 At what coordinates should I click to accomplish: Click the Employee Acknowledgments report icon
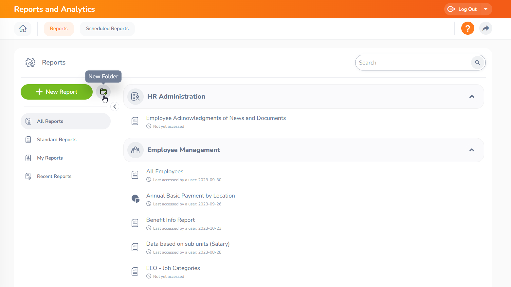pos(135,121)
